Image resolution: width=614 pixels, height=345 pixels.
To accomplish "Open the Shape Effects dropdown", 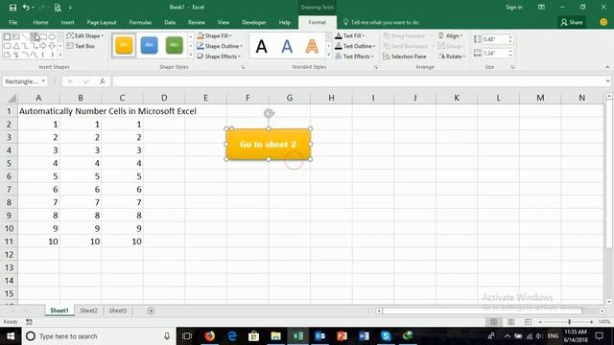I will click(x=219, y=57).
